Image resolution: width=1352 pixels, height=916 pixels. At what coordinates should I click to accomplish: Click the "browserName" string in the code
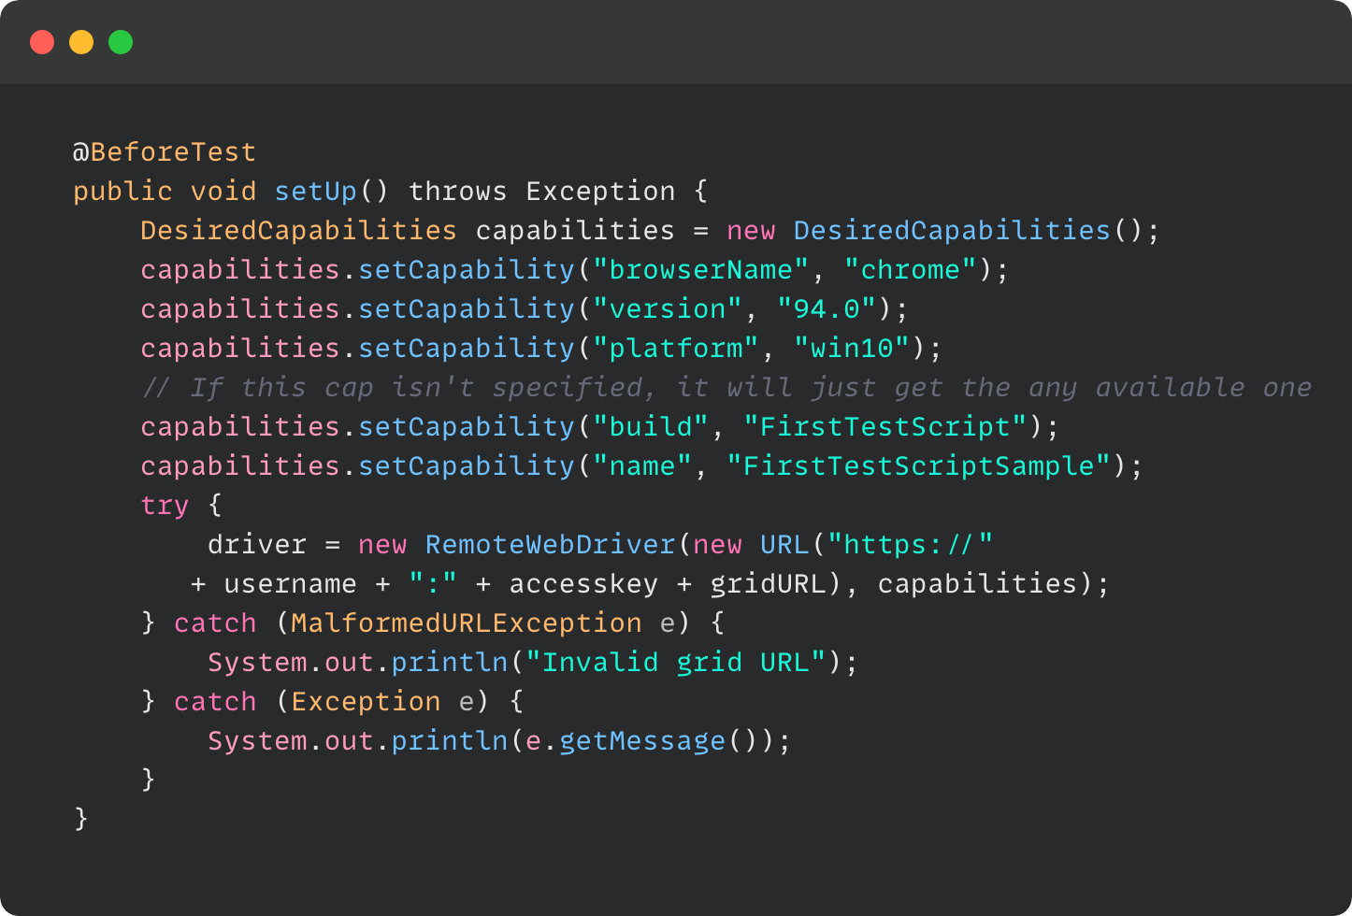(x=700, y=269)
